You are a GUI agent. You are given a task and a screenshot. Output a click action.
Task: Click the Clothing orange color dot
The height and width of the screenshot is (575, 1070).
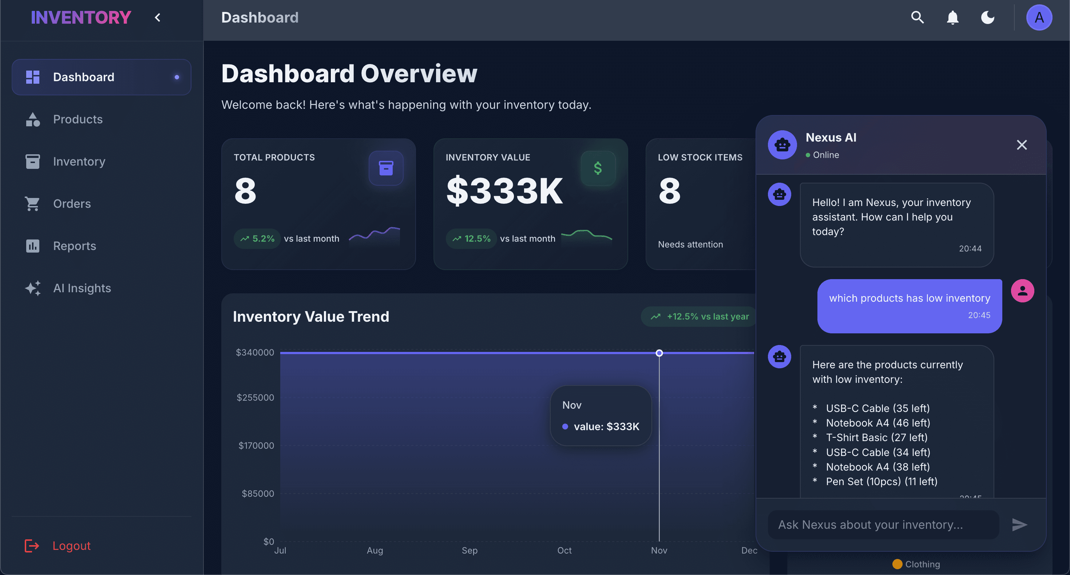coord(898,564)
